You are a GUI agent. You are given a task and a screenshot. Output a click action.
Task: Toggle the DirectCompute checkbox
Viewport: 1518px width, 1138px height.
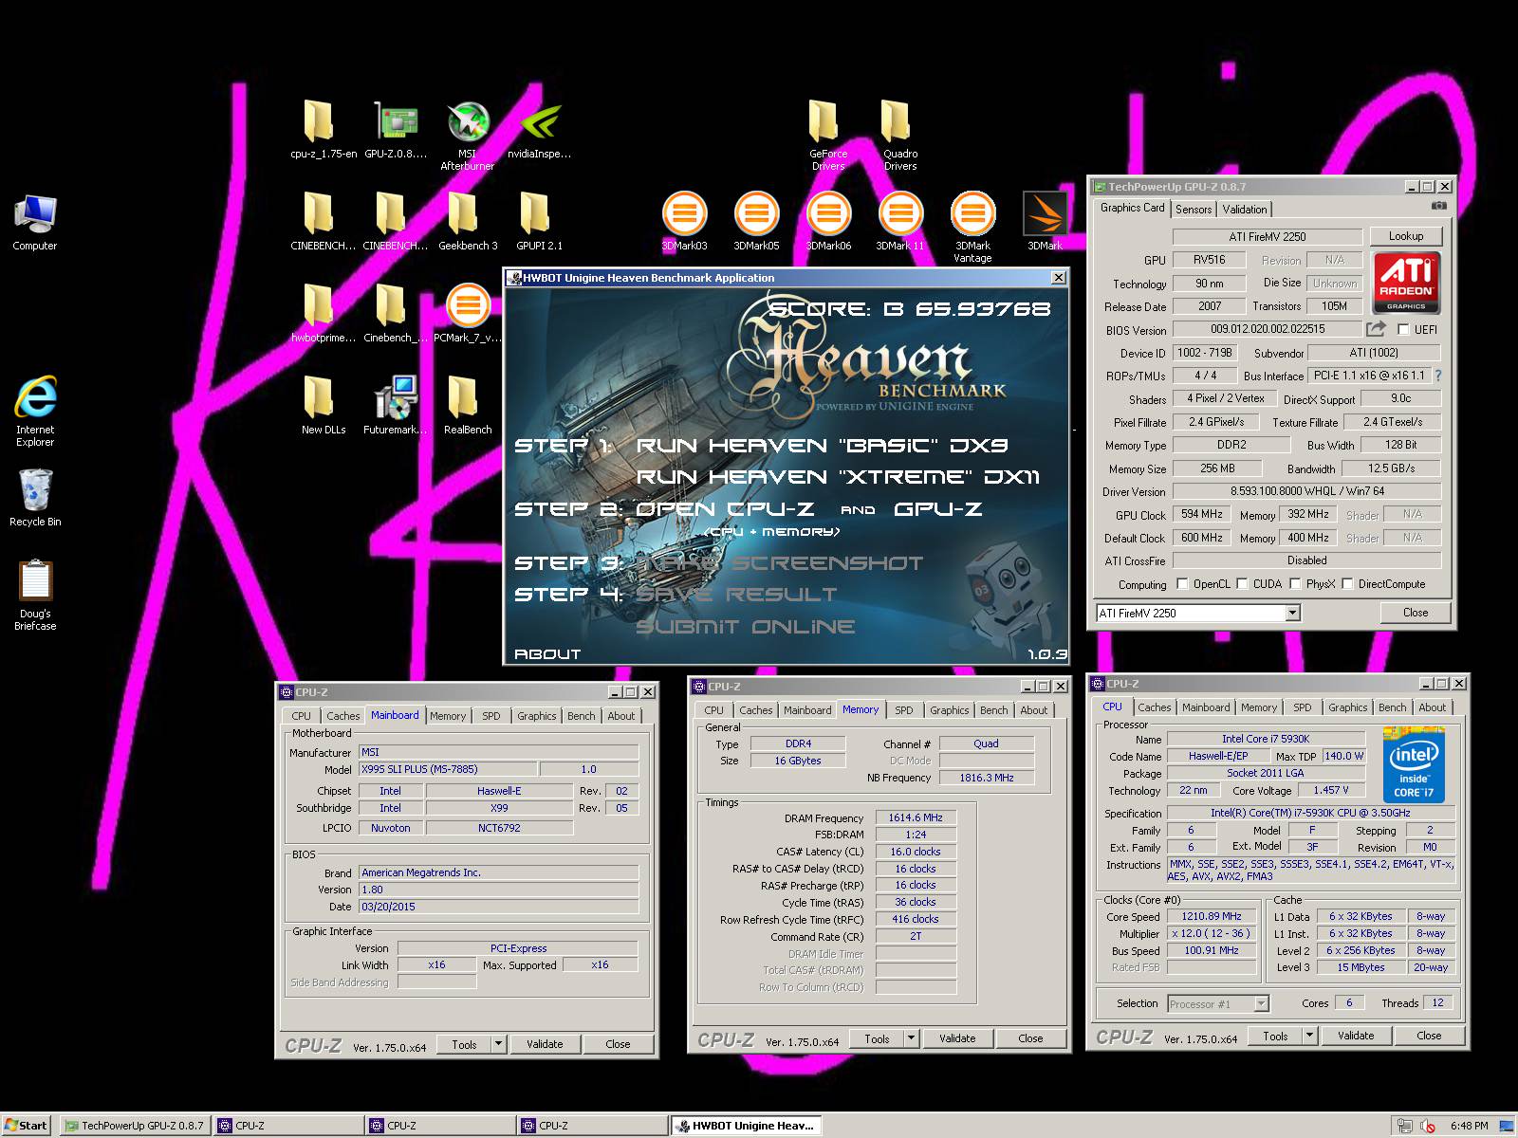tap(1346, 584)
